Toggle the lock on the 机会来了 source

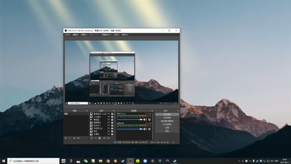[112, 125]
